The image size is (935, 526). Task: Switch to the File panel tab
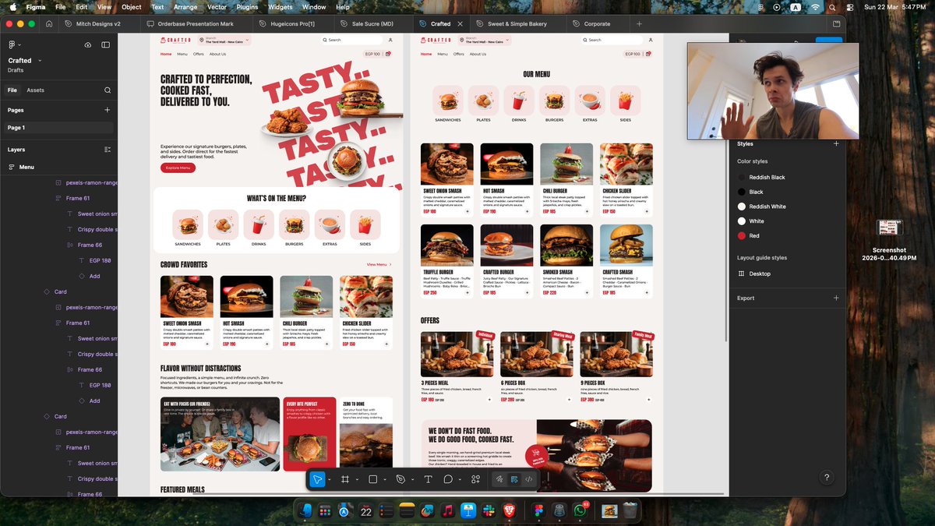12,90
